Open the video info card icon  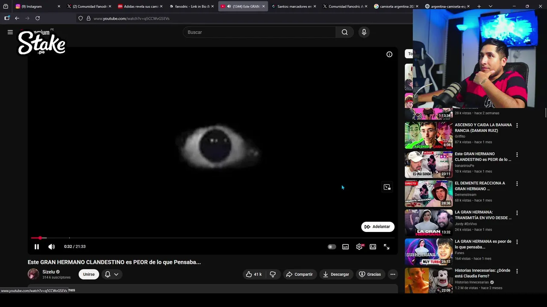tap(389, 54)
